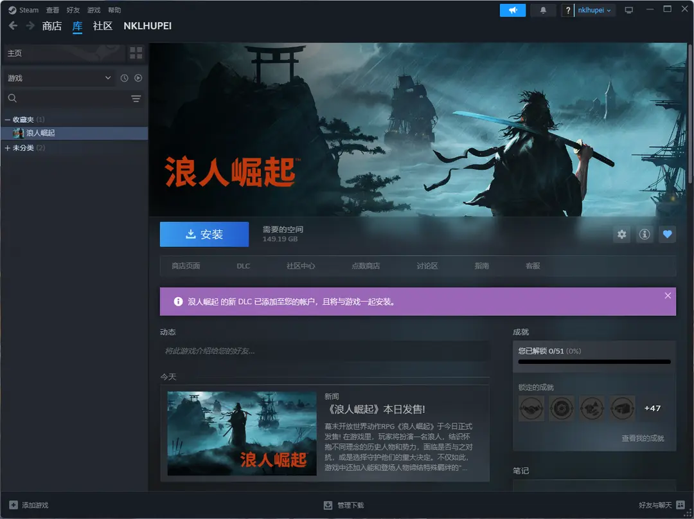The image size is (694, 519).
Task: Click the 添加游戏 label
Action: tap(35, 505)
